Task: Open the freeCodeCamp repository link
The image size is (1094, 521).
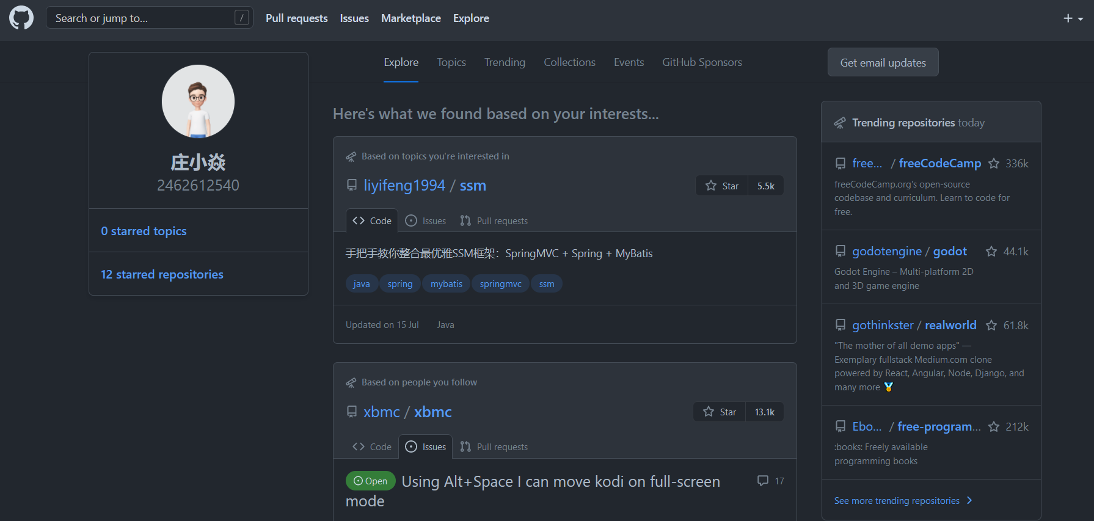Action: (939, 163)
